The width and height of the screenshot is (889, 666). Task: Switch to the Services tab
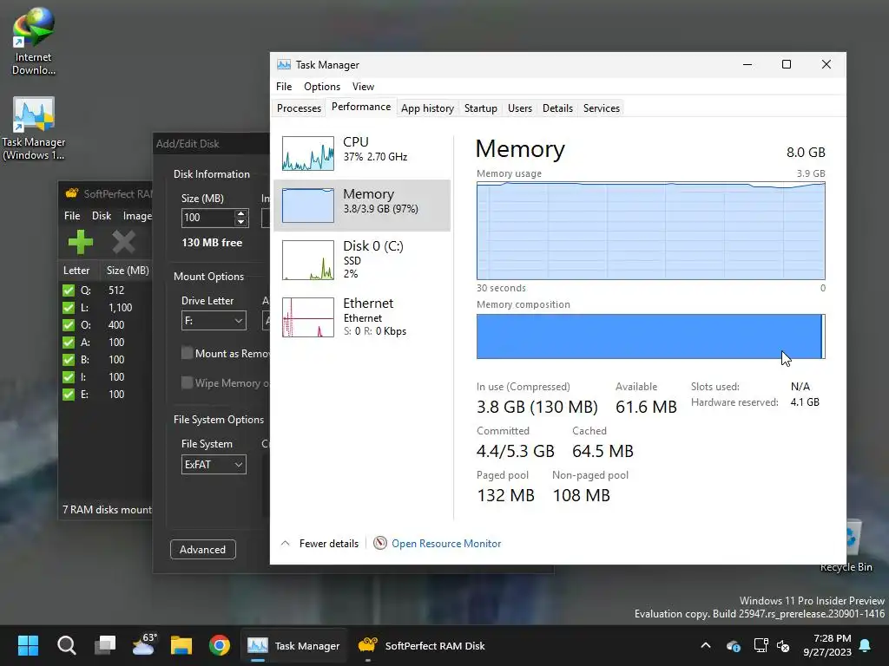(602, 108)
